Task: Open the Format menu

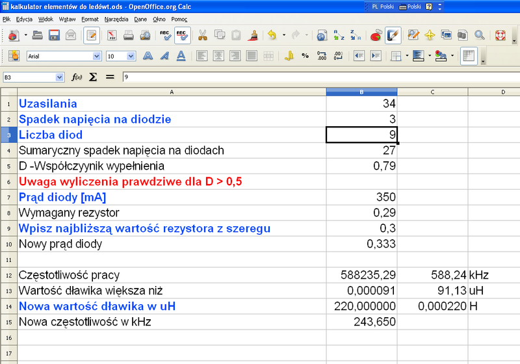Action: (x=90, y=19)
